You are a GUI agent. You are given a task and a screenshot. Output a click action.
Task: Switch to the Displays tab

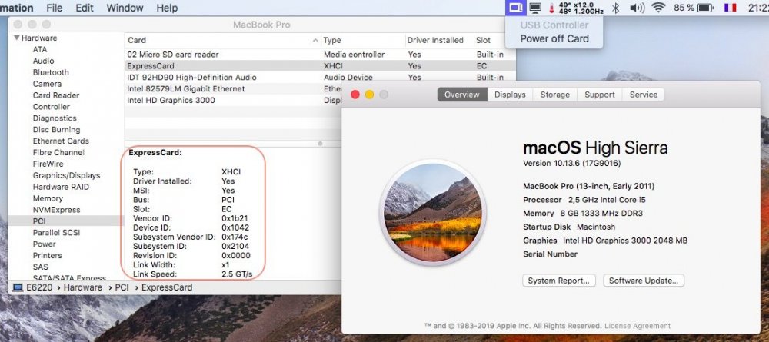(x=510, y=95)
